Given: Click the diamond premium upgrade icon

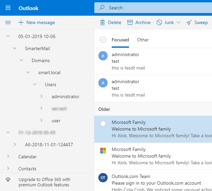Looking at the screenshot, I should coord(8,180).
